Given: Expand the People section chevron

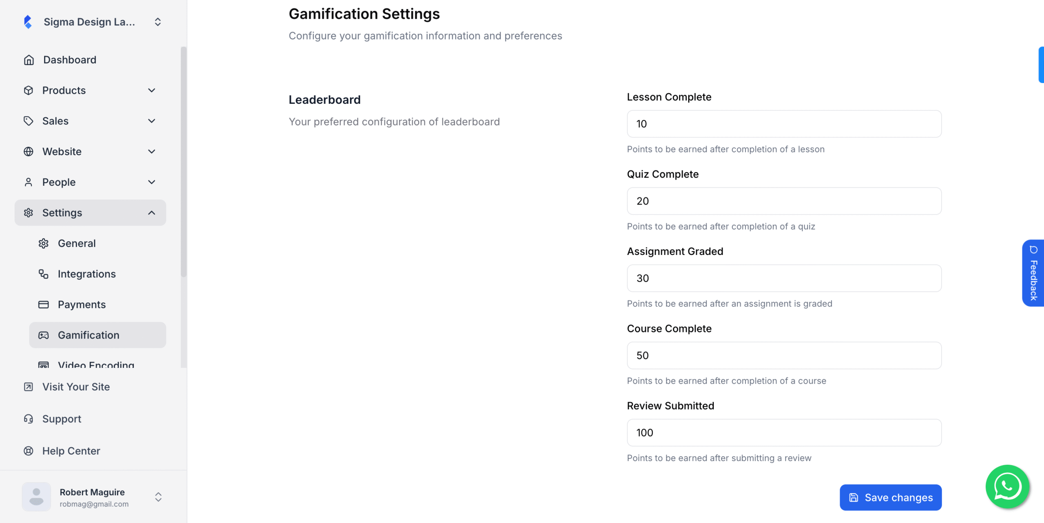Looking at the screenshot, I should [151, 182].
